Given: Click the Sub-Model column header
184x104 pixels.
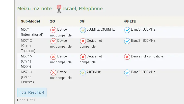Looking at the screenshot, I should click(x=30, y=21).
